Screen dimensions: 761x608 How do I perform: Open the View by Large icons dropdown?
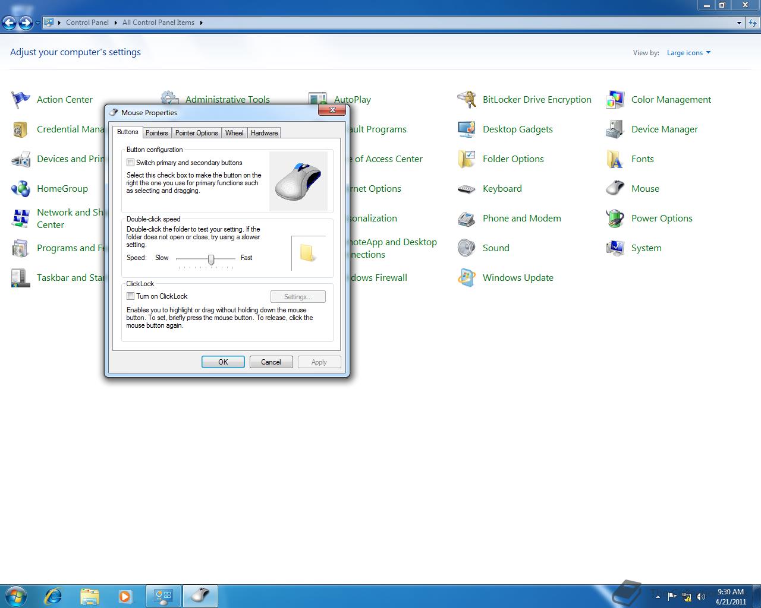[x=688, y=53]
